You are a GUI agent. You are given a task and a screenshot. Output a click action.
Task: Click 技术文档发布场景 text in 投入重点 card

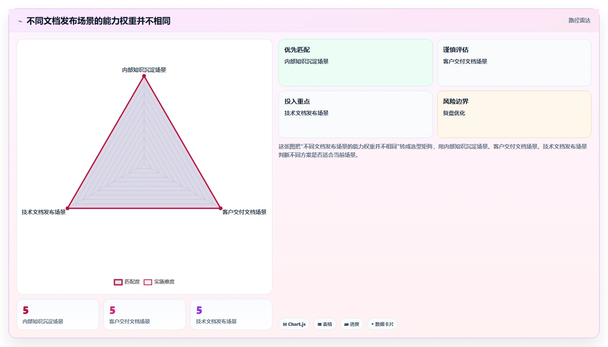[306, 113]
